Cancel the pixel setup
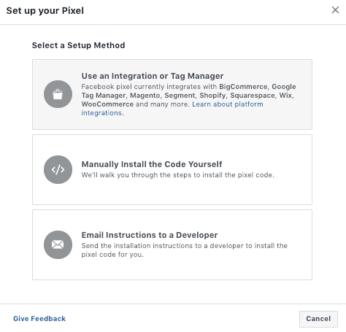Viewport: 346px width, 332px height. (318, 319)
